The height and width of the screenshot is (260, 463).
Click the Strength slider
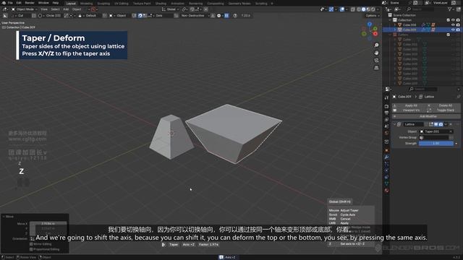pyautogui.click(x=436, y=144)
